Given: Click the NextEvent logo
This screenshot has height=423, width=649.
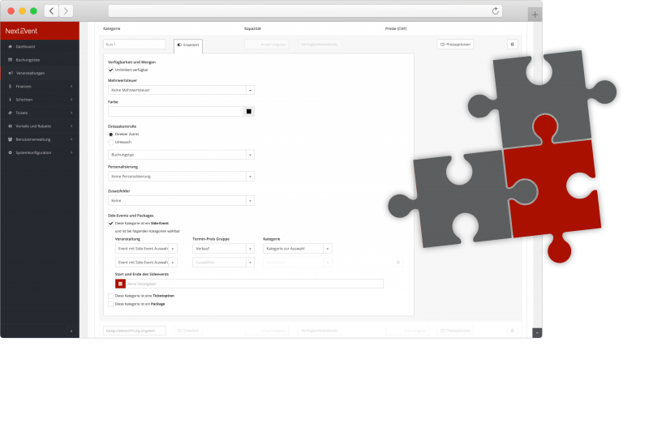Looking at the screenshot, I should [x=23, y=31].
